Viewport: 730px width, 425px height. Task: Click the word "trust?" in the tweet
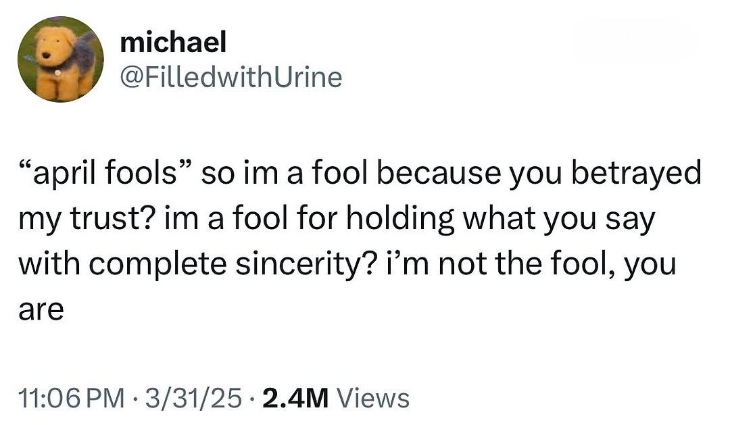(113, 218)
